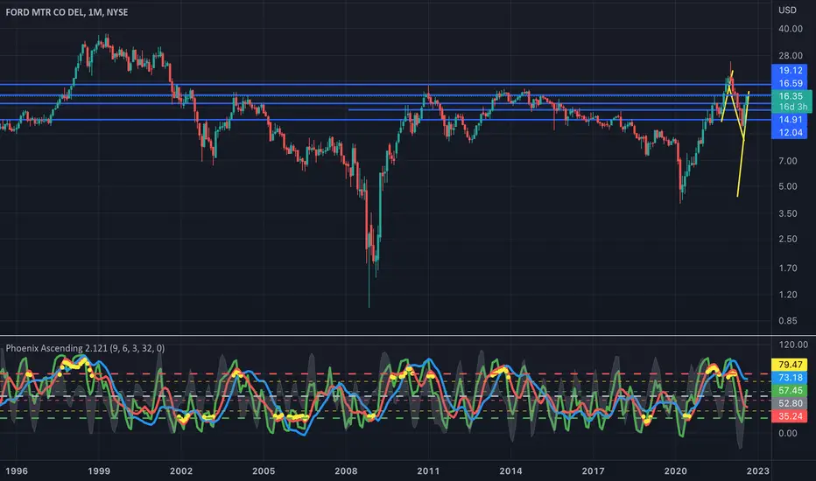
Task: Select the 14.91 price line label
Action: click(790, 120)
